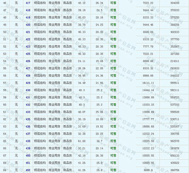Select area value 61.88 cell

pyautogui.click(x=82, y=141)
